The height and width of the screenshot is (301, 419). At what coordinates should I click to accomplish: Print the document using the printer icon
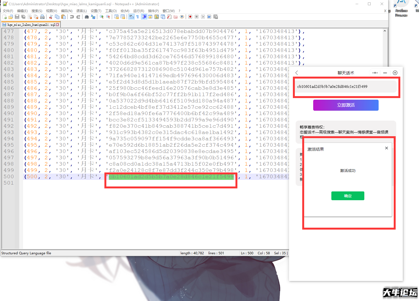tap(42, 17)
